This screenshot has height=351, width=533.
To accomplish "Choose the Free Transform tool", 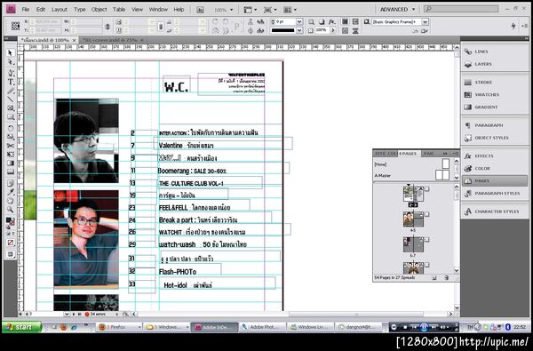I will coord(10,154).
